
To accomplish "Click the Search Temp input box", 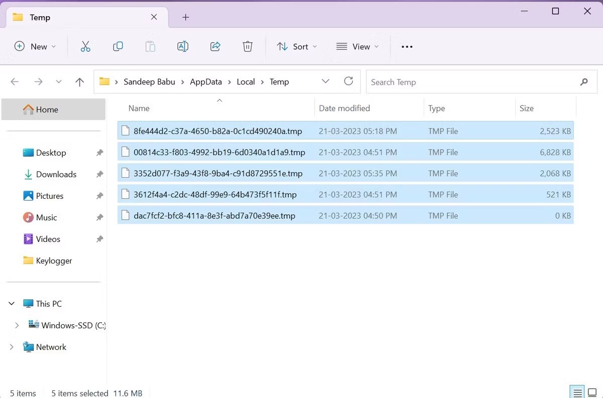I will click(472, 82).
